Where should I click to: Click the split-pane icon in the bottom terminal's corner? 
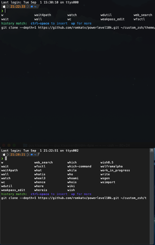click(x=152, y=150)
